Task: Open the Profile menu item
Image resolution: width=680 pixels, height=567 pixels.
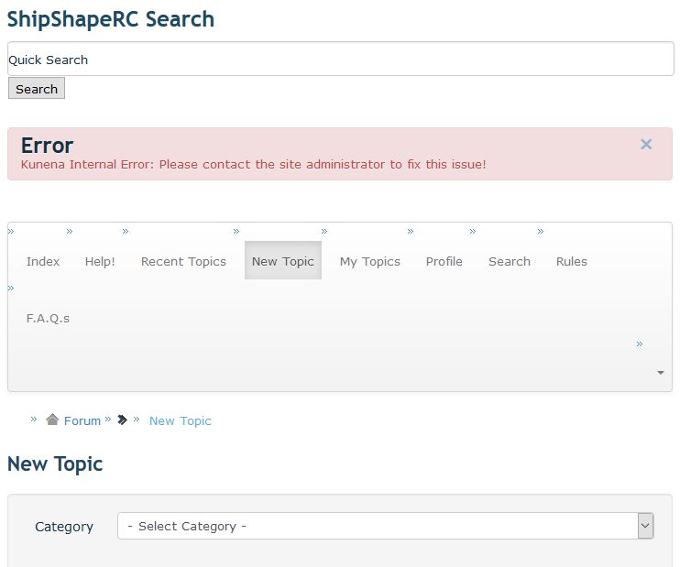Action: tap(444, 261)
